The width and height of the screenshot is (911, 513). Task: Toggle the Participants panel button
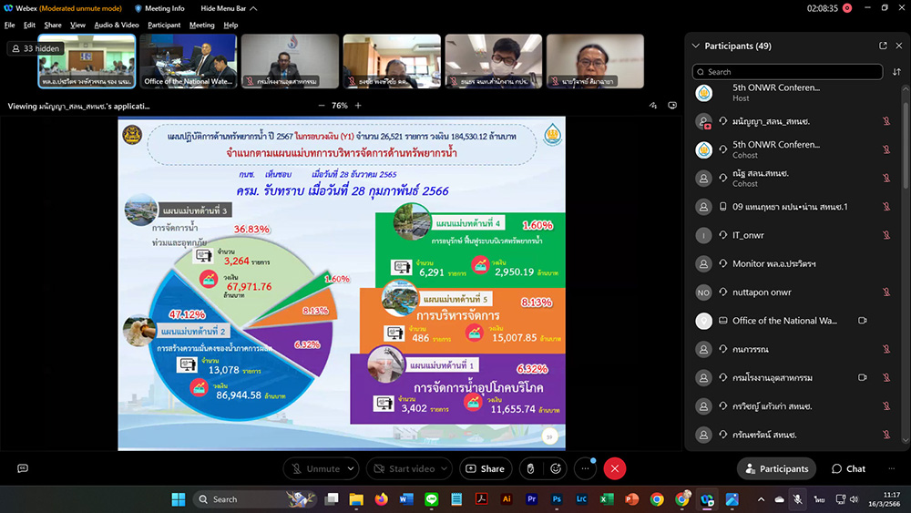click(x=776, y=468)
